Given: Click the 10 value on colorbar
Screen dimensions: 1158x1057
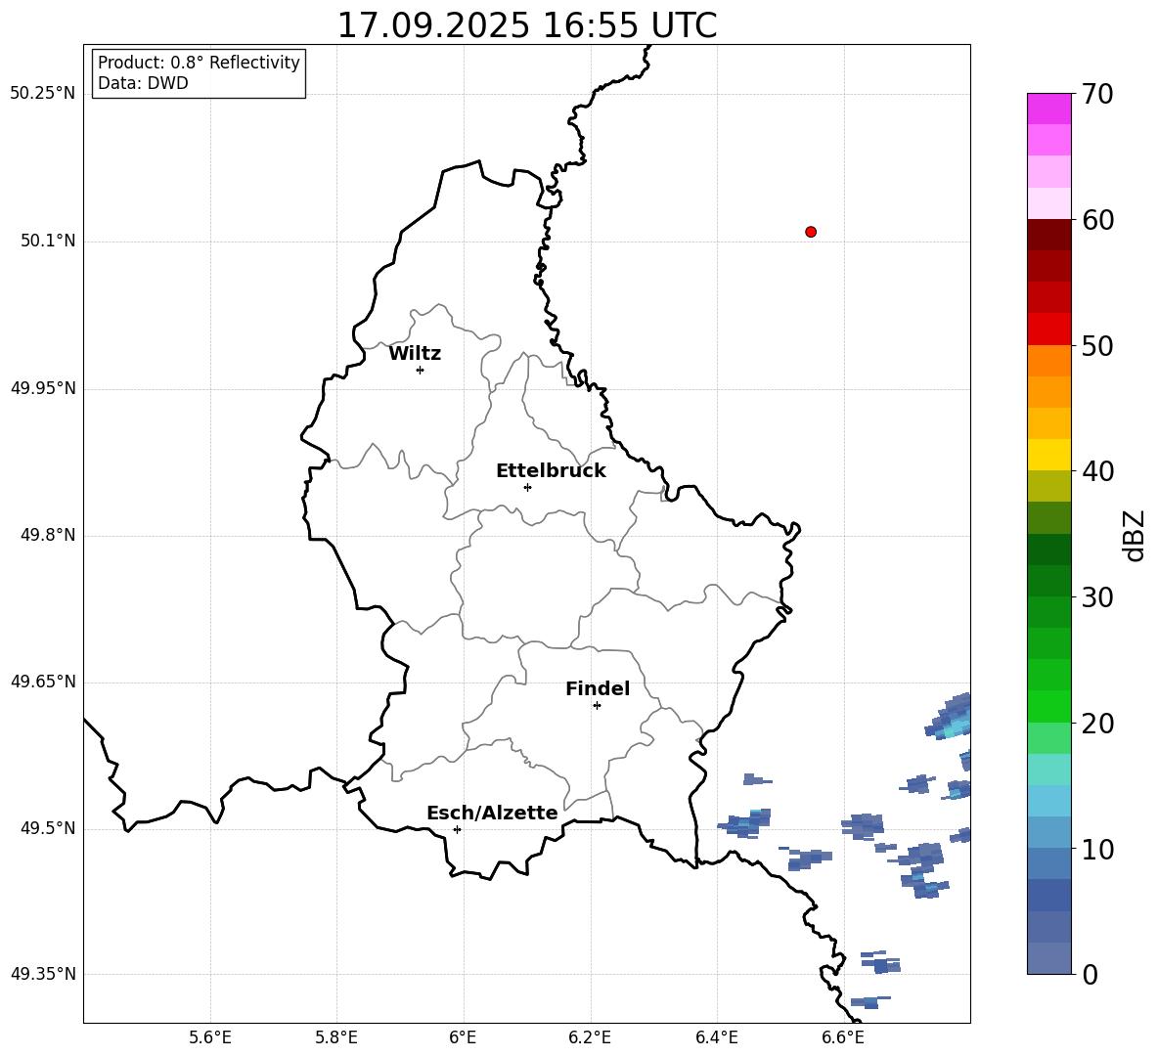Looking at the screenshot, I should (1097, 849).
